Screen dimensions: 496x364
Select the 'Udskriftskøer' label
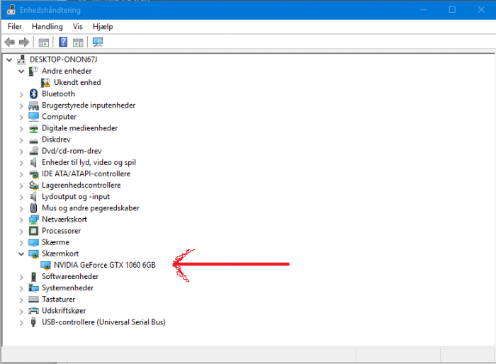(64, 311)
